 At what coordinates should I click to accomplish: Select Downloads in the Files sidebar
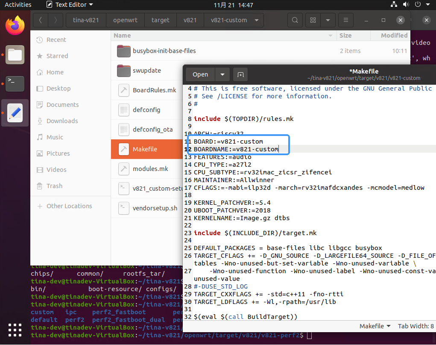click(x=62, y=121)
